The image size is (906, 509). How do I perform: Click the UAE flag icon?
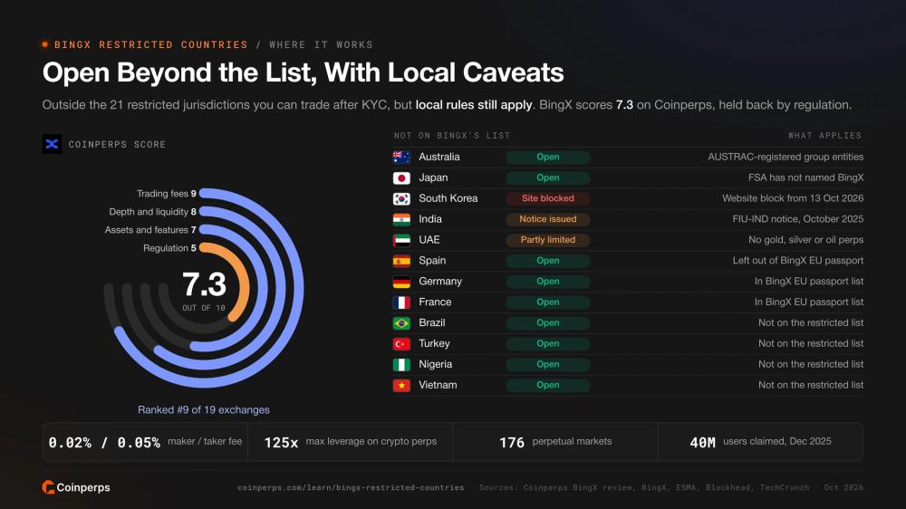click(401, 240)
